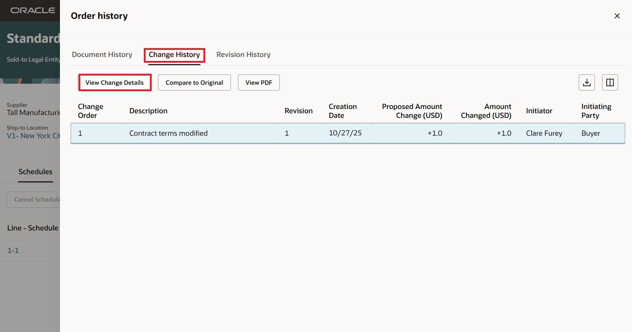Sort by Creation Date column header
This screenshot has height=332, width=632.
point(343,110)
